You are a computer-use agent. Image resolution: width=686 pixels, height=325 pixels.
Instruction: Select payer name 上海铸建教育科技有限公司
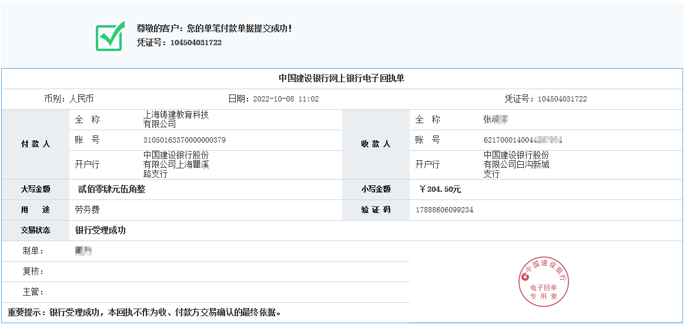(176, 119)
